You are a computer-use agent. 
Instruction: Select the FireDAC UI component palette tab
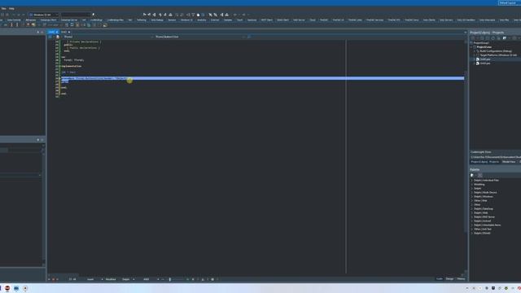(339, 20)
